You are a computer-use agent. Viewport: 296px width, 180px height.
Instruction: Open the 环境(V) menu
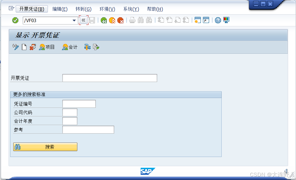coord(107,9)
